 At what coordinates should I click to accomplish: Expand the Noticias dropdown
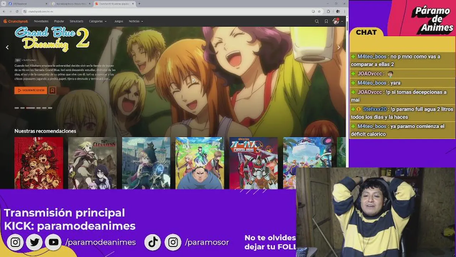point(136,21)
